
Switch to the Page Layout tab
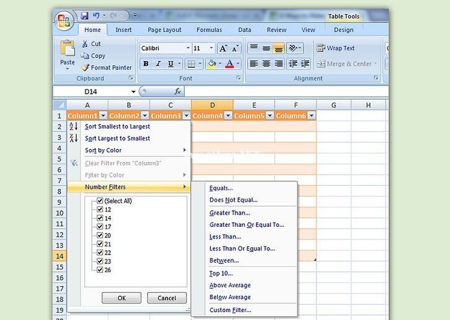pos(164,30)
